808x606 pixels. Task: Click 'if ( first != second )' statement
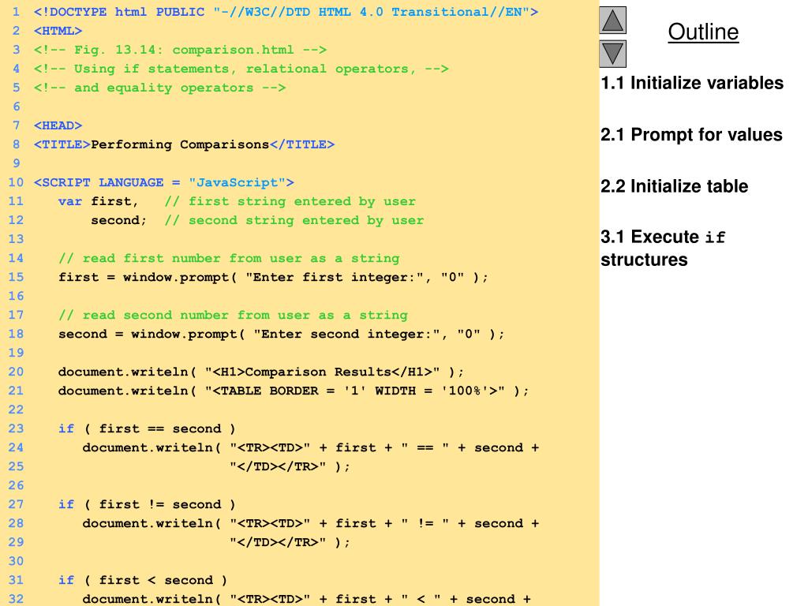[147, 504]
